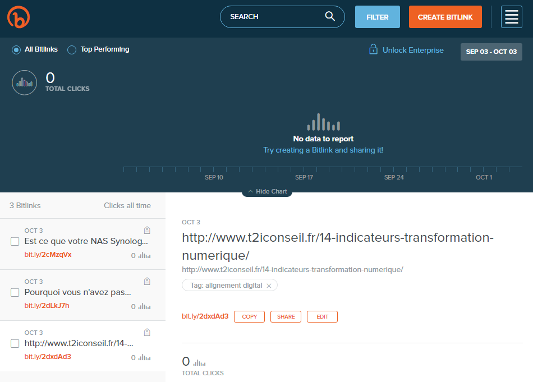Remove the alignement digital tag
Image resolution: width=533 pixels, height=382 pixels.
(269, 286)
